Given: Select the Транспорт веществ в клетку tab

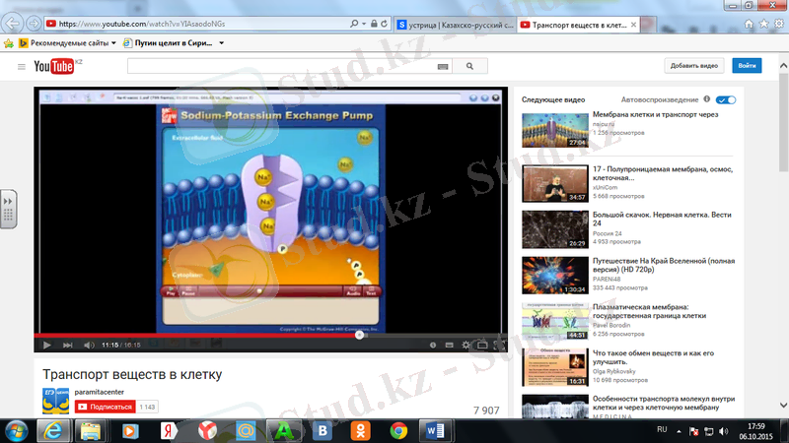Looking at the screenshot, I should click(x=578, y=23).
